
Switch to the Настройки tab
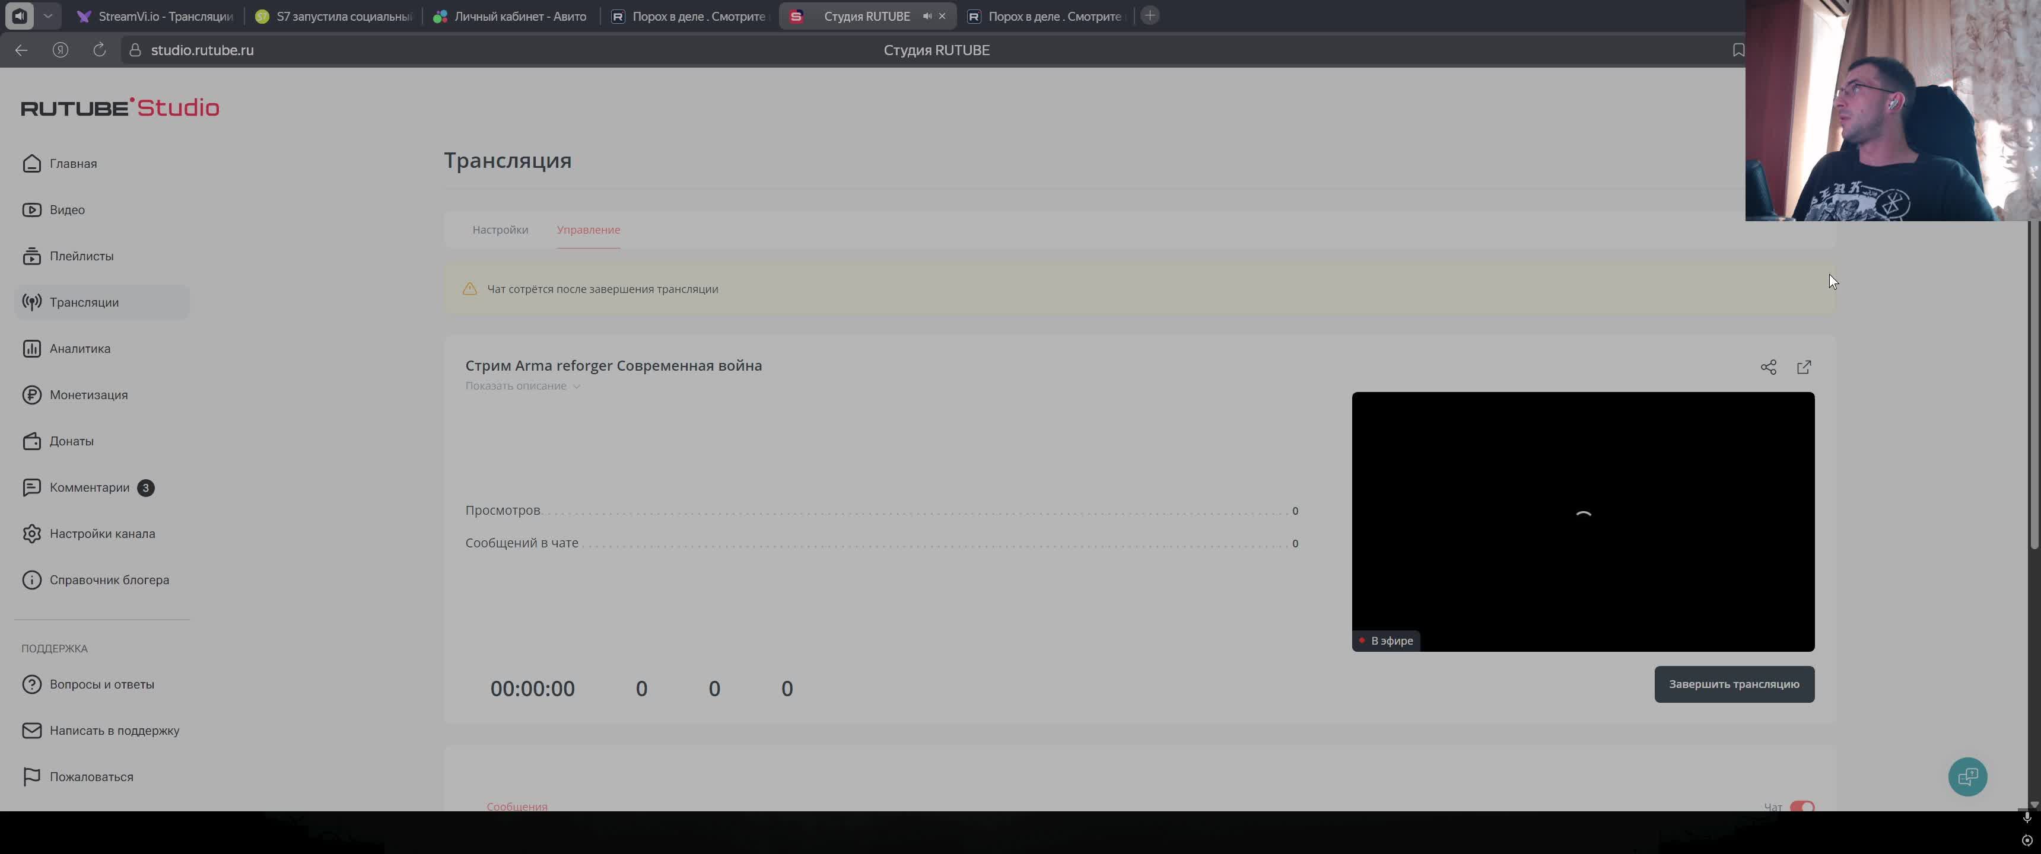[500, 230]
